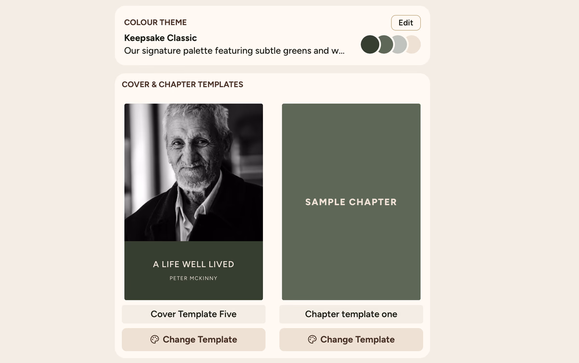This screenshot has height=363, width=579.
Task: Choose the light grey palette swatch
Action: pos(400,45)
